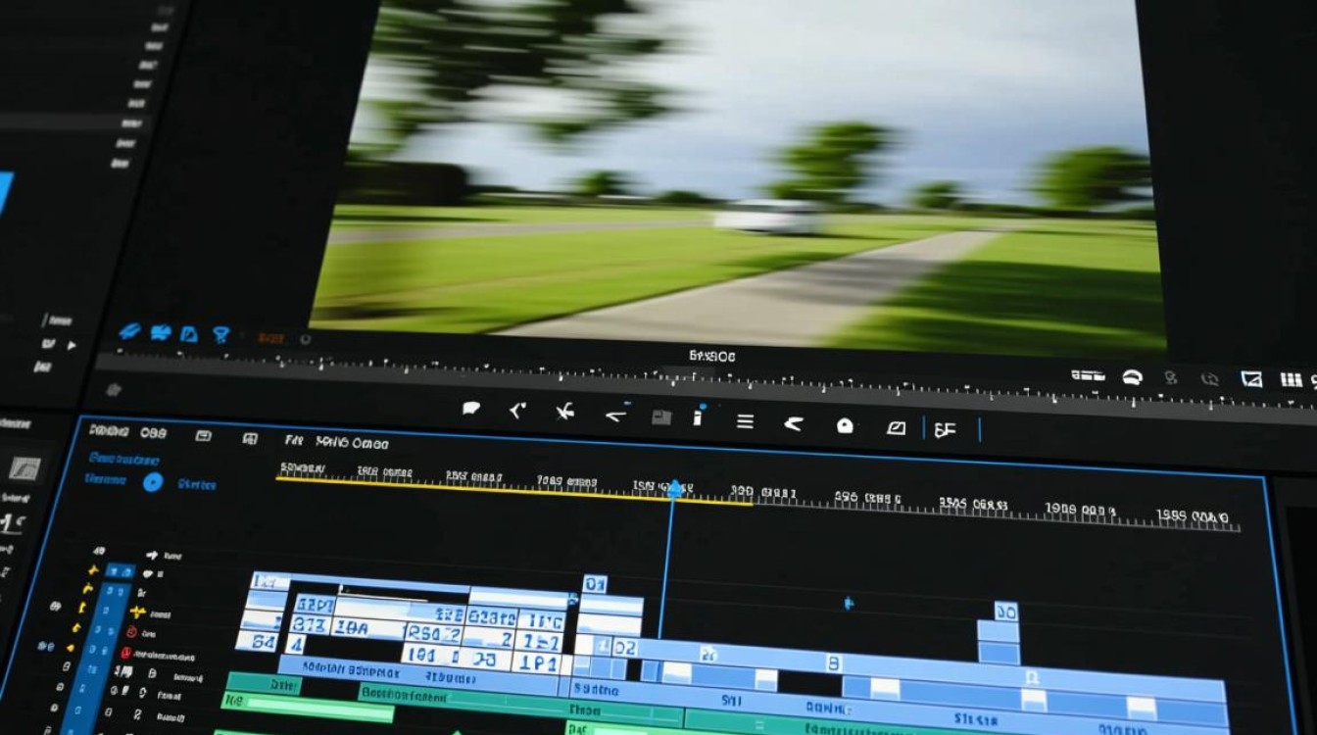The image size is (1317, 735).
Task: Select the scissors-like cut tool in toolbar
Action: pyautogui.click(x=564, y=413)
